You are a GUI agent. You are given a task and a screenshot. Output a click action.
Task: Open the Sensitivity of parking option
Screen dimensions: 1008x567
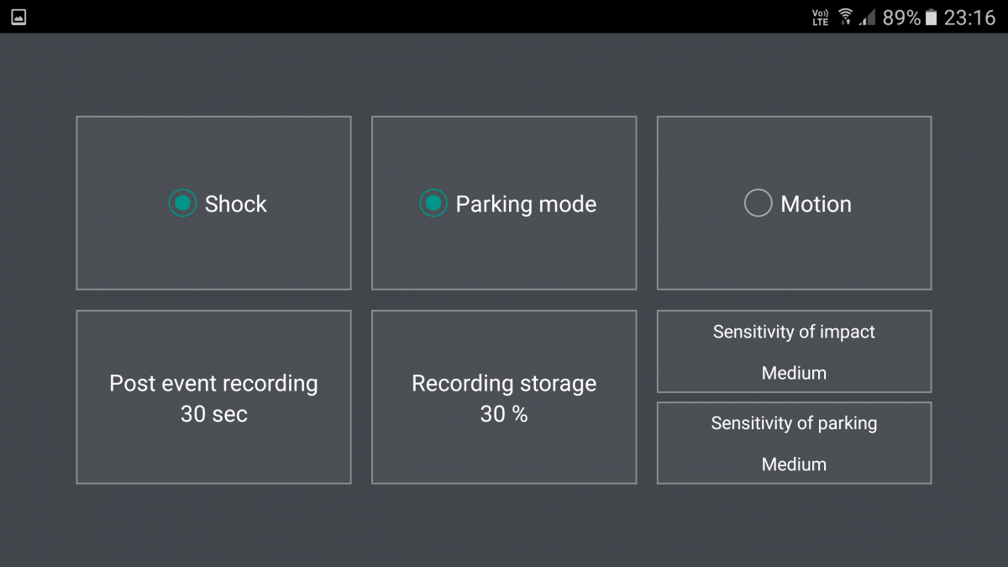pyautogui.click(x=794, y=443)
